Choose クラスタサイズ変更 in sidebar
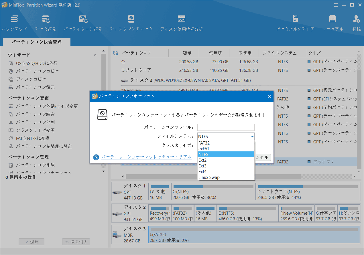 [x=31, y=130]
